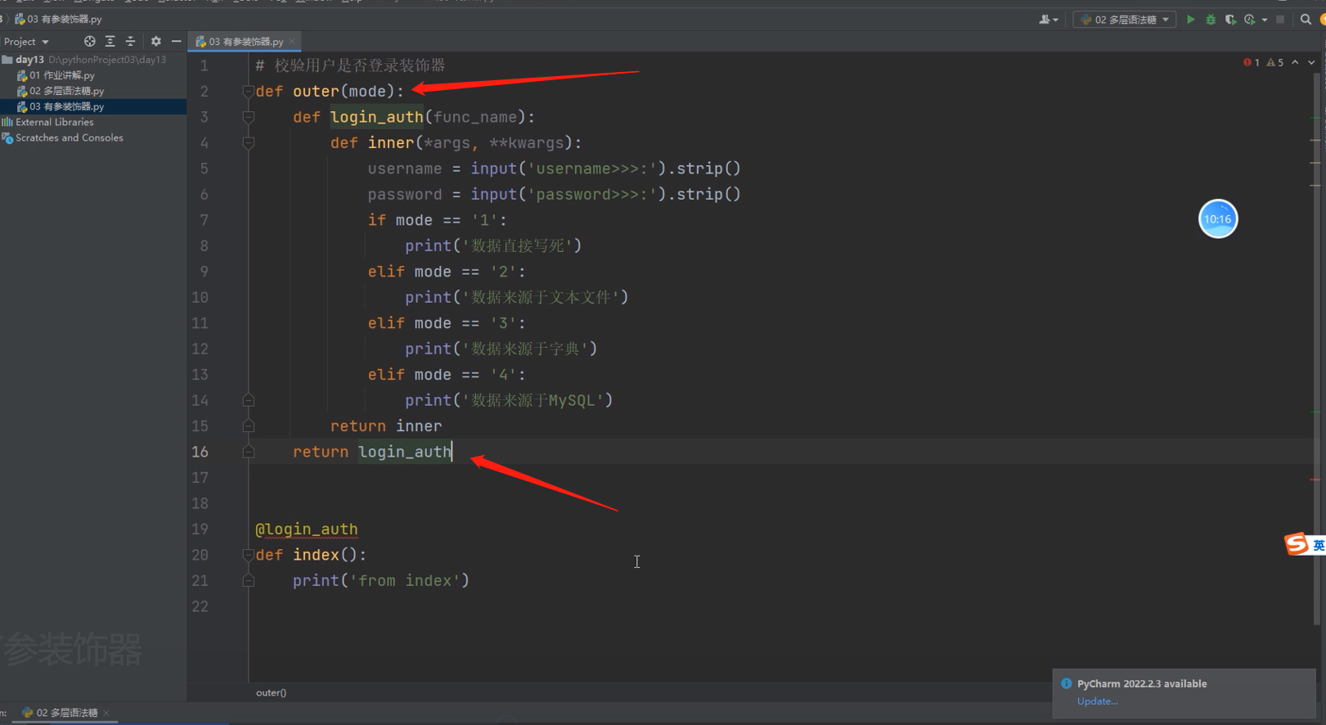Click the comment text on line 1
Image resolution: width=1326 pixels, height=725 pixels.
pyautogui.click(x=351, y=65)
